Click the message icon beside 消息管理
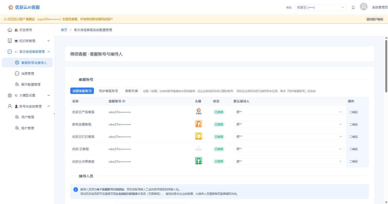 tap(17, 73)
